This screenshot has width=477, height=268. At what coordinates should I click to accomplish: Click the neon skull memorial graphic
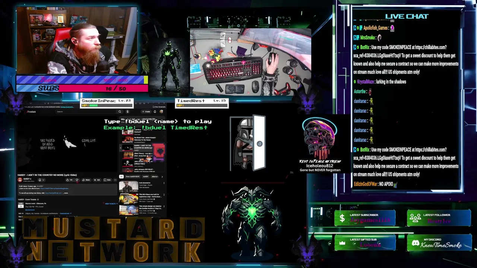pyautogui.click(x=319, y=138)
